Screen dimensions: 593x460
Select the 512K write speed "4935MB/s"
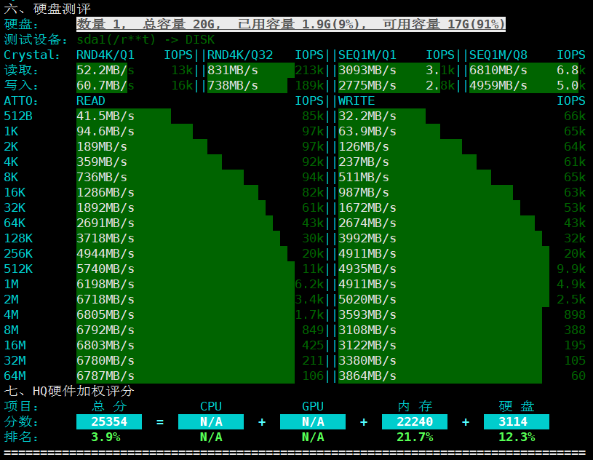pyautogui.click(x=367, y=269)
